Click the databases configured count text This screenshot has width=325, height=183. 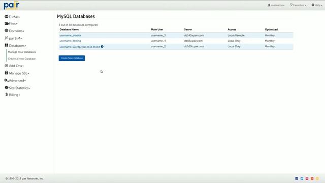pos(78,25)
